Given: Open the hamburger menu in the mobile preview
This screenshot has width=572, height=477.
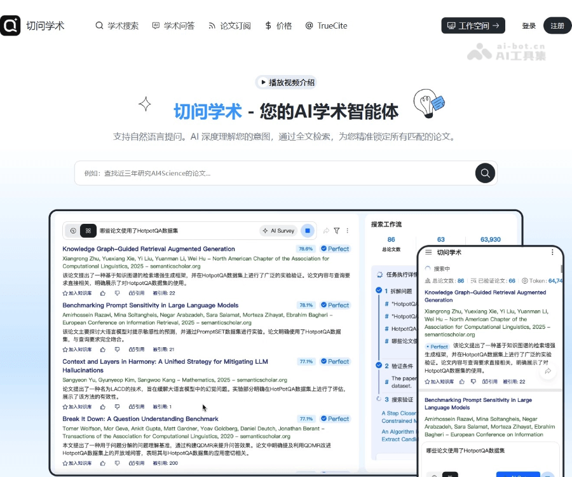Looking at the screenshot, I should pos(428,252).
